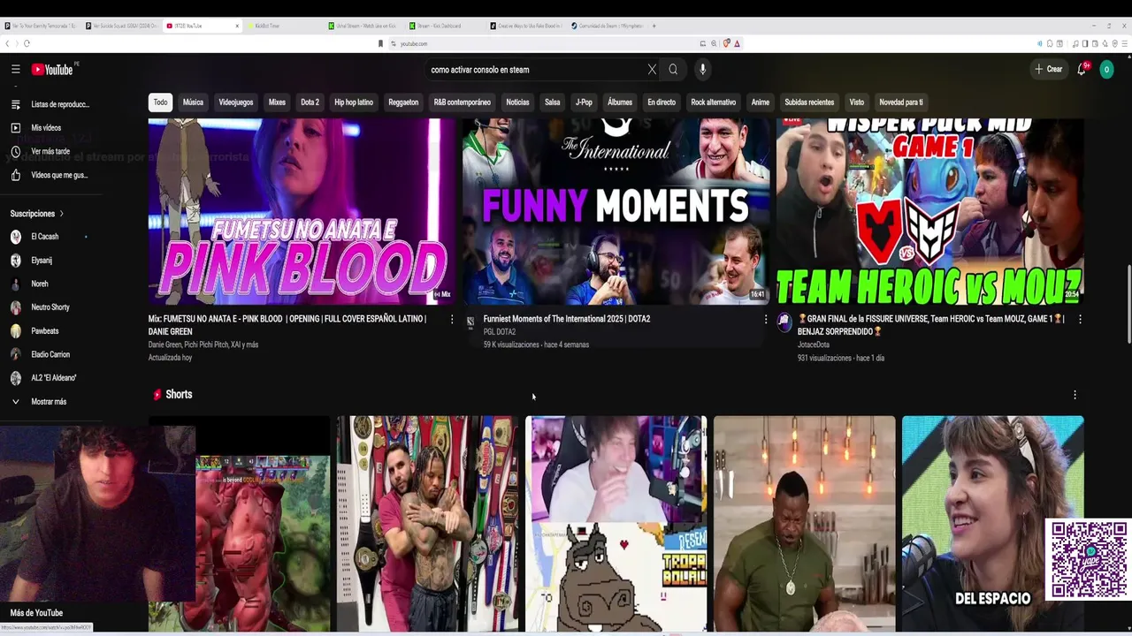Image resolution: width=1132 pixels, height=636 pixels.
Task: Click the Crear button
Action: (x=1049, y=69)
